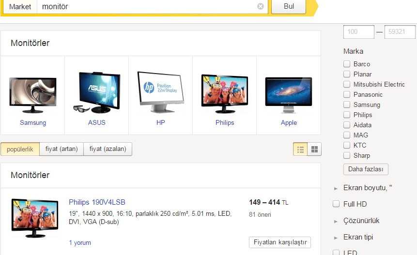Check the Samsung brand filter
The image size is (417, 255).
[x=347, y=105]
